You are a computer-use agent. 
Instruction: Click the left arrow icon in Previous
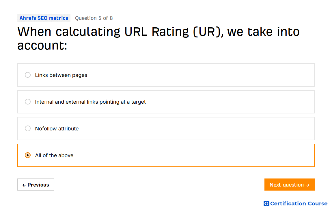point(24,185)
